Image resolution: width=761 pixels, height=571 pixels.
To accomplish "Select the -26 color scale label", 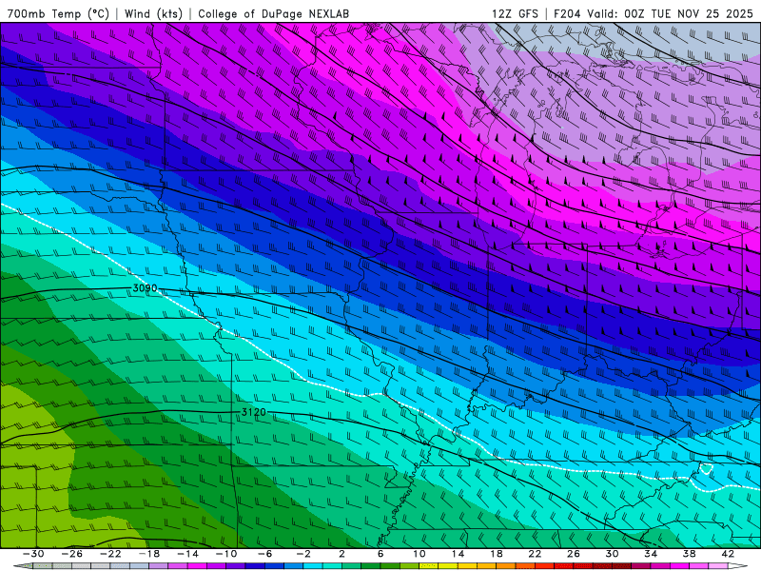I will [x=72, y=554].
